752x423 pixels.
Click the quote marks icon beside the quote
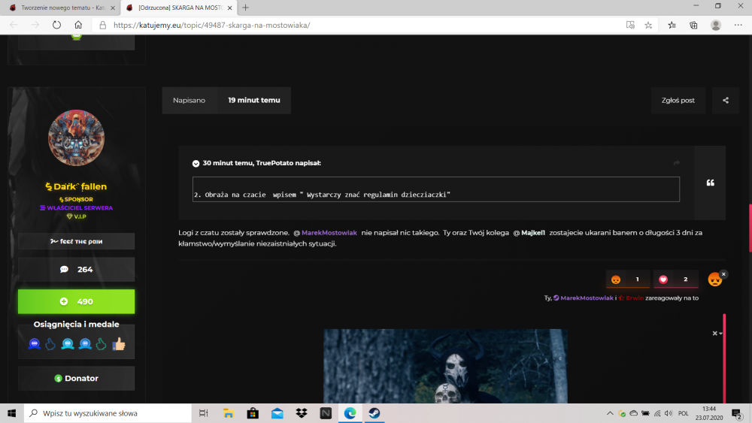tap(711, 183)
